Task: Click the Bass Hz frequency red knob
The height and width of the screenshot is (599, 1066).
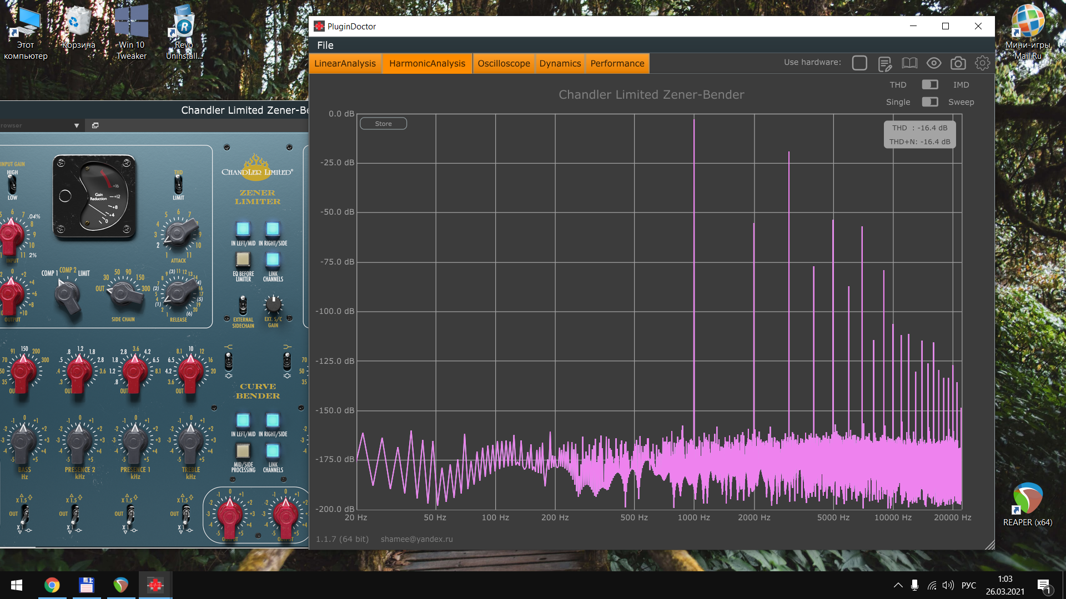Action: coord(23,373)
